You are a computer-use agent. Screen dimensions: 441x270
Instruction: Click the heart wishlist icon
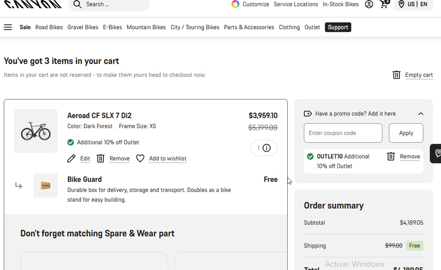pyautogui.click(x=140, y=159)
